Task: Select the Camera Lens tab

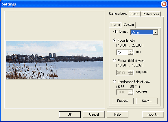Action: coord(118,14)
